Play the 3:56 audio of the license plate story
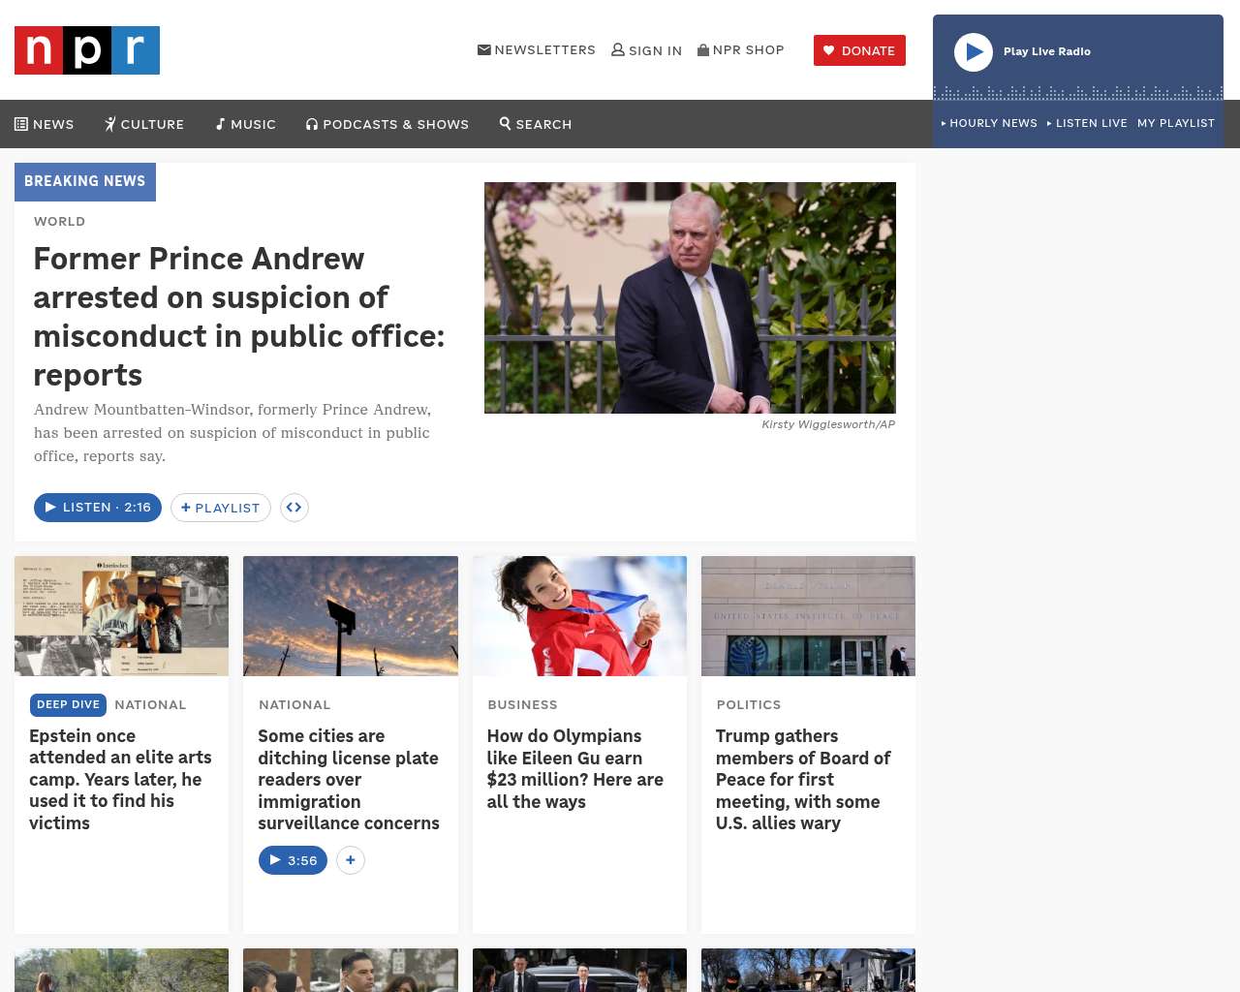Image resolution: width=1240 pixels, height=992 pixels. pos(293,860)
